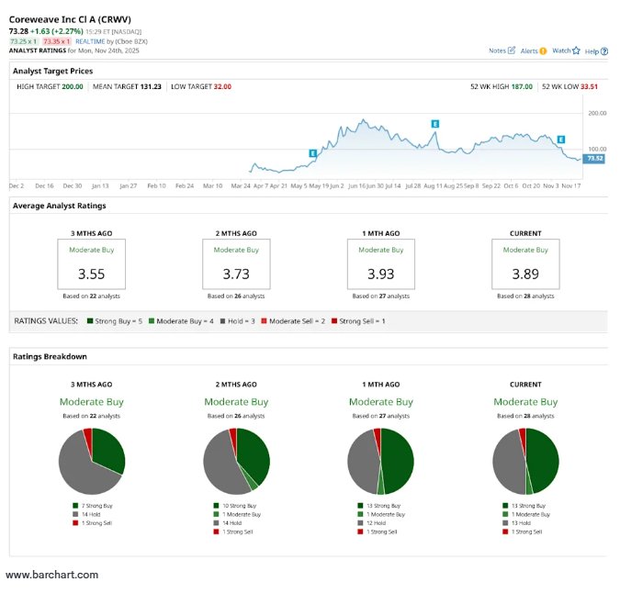Select the CURRENT rating box 3.89
620x593 pixels.
(524, 264)
